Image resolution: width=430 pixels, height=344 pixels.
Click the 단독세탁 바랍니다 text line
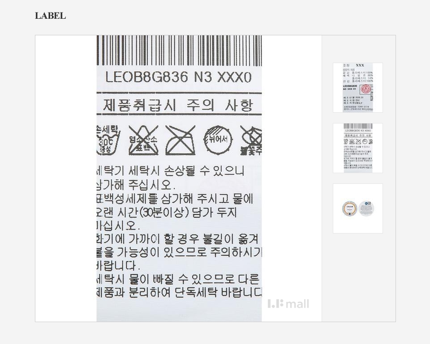179,292
